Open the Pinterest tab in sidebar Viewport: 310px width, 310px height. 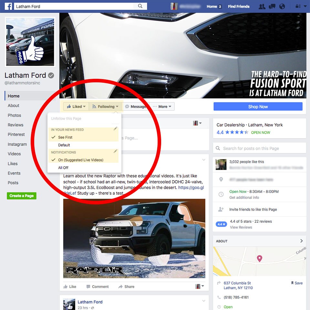(x=16, y=134)
